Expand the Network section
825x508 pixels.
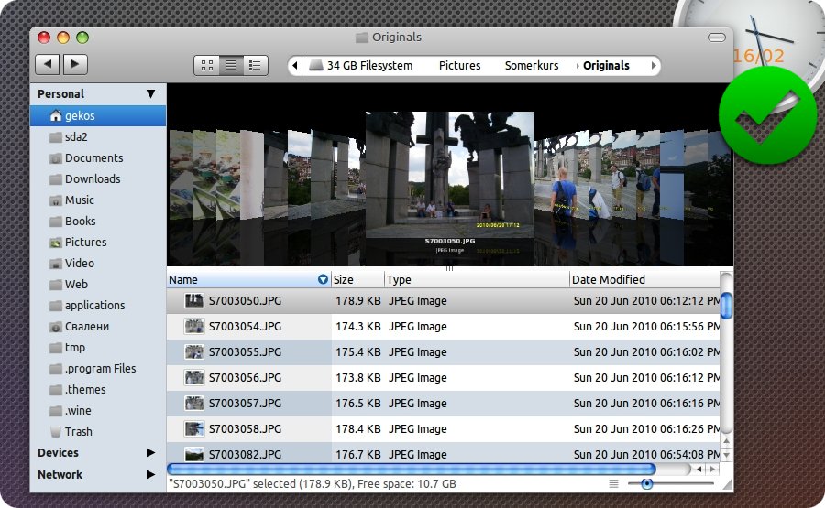click(150, 475)
